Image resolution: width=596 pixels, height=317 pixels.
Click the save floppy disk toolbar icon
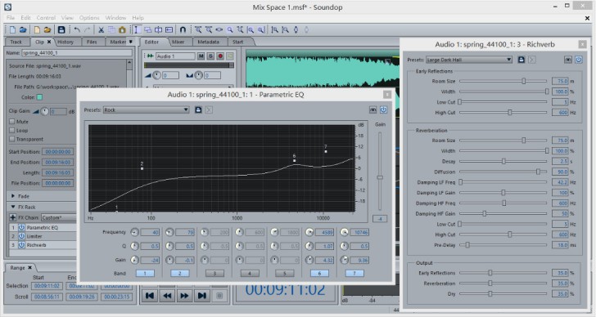point(61,29)
